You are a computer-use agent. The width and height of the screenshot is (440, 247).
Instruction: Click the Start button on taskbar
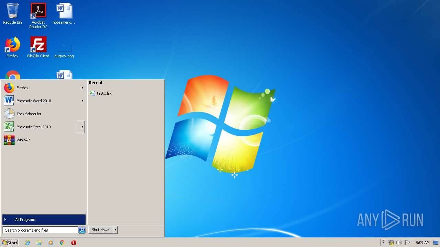pyautogui.click(x=10, y=243)
